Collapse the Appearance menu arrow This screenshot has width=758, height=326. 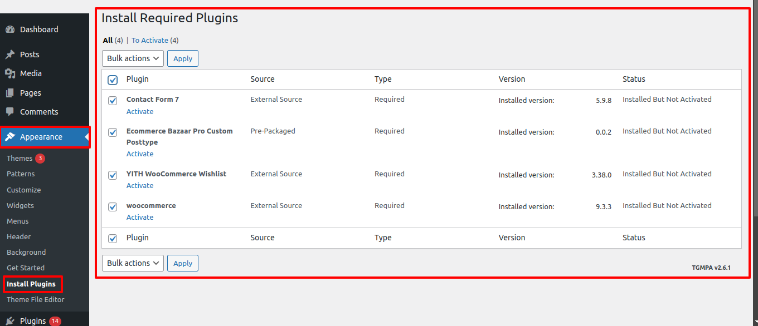[86, 137]
